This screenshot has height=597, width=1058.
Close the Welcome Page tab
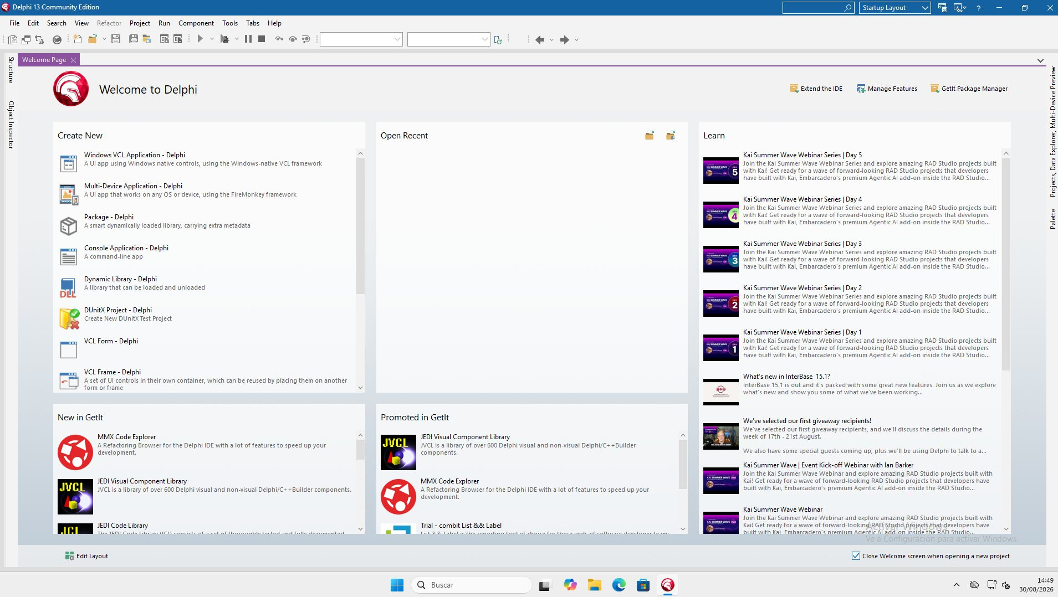click(73, 60)
